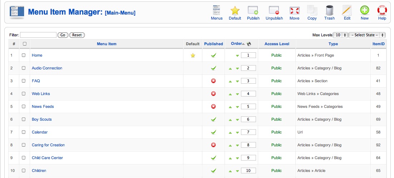The image size is (394, 178).
Task: Sort by the Menu Item column header
Action: (x=107, y=44)
